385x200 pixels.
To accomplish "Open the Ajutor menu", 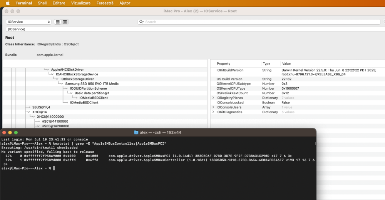I will (125, 3).
